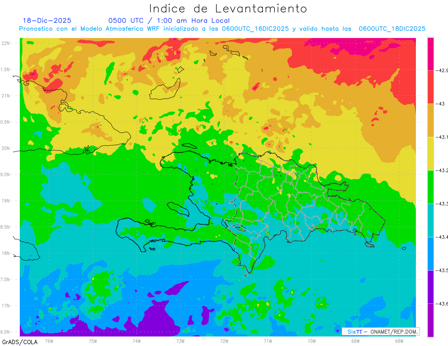448x346 pixels.
Task: Click the purple legend swatch between -43.5 and -43.6
Action: pos(430,287)
